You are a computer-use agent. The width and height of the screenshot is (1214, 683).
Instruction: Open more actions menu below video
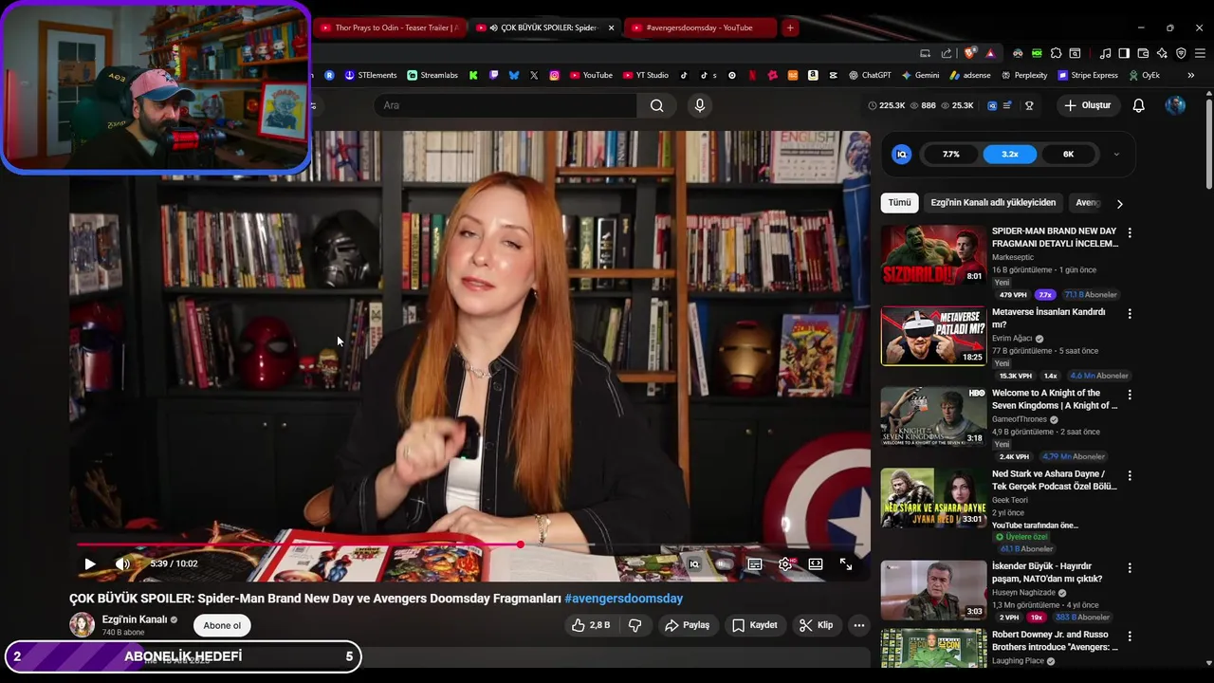click(859, 625)
